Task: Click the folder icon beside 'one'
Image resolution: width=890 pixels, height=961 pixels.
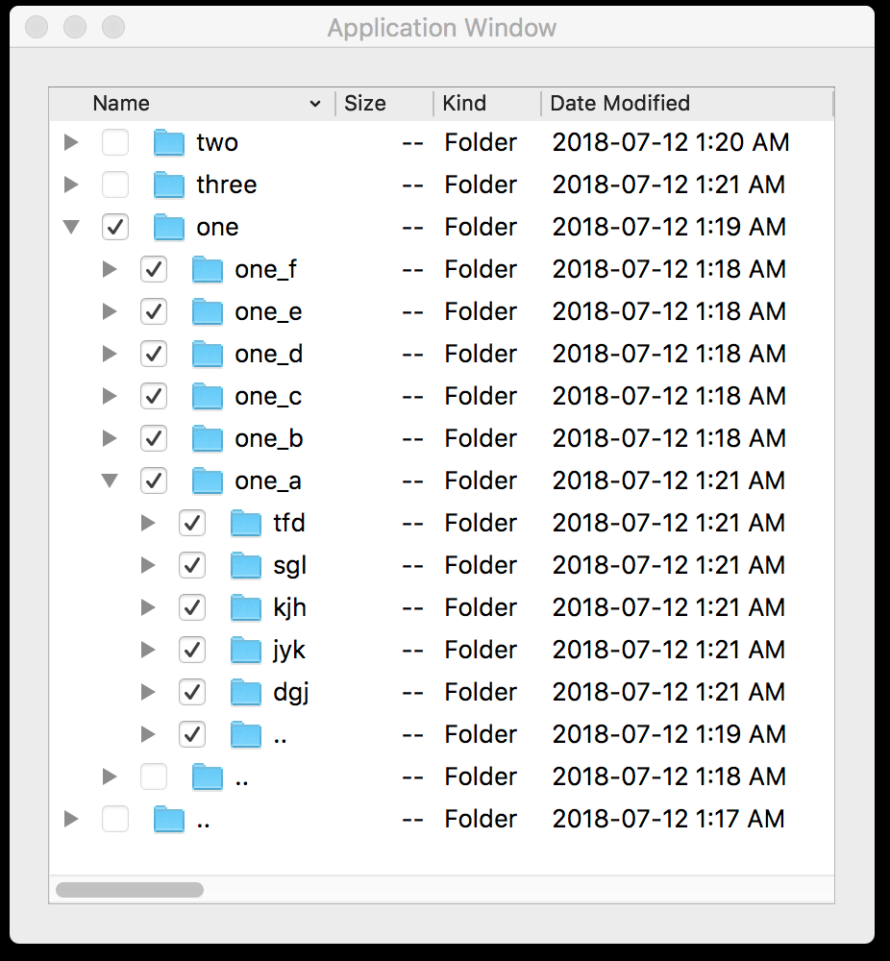Action: coord(169,226)
